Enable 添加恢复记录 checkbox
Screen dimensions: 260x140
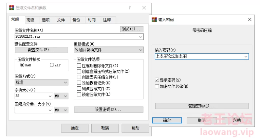click(79, 83)
